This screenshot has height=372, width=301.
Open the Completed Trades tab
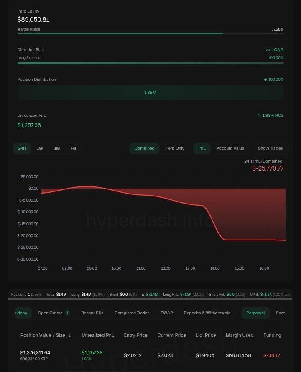pyautogui.click(x=132, y=313)
